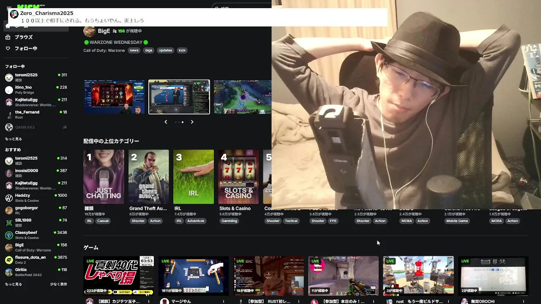The width and height of the screenshot is (541, 304).
Task: Open Call of Duty: Warzone category link
Action: tap(104, 50)
